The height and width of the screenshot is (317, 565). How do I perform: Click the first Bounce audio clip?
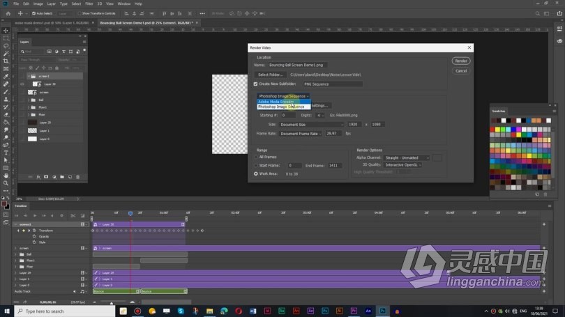(x=116, y=291)
